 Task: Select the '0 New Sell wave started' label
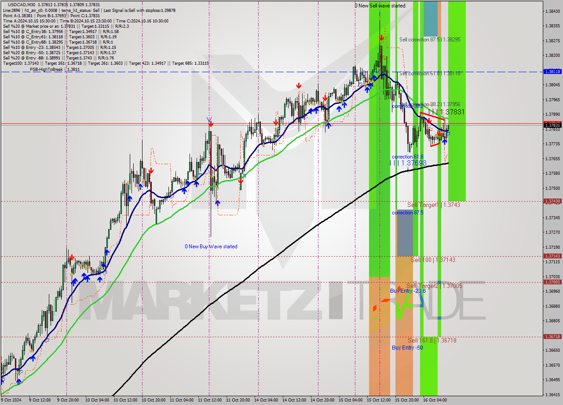pos(380,6)
